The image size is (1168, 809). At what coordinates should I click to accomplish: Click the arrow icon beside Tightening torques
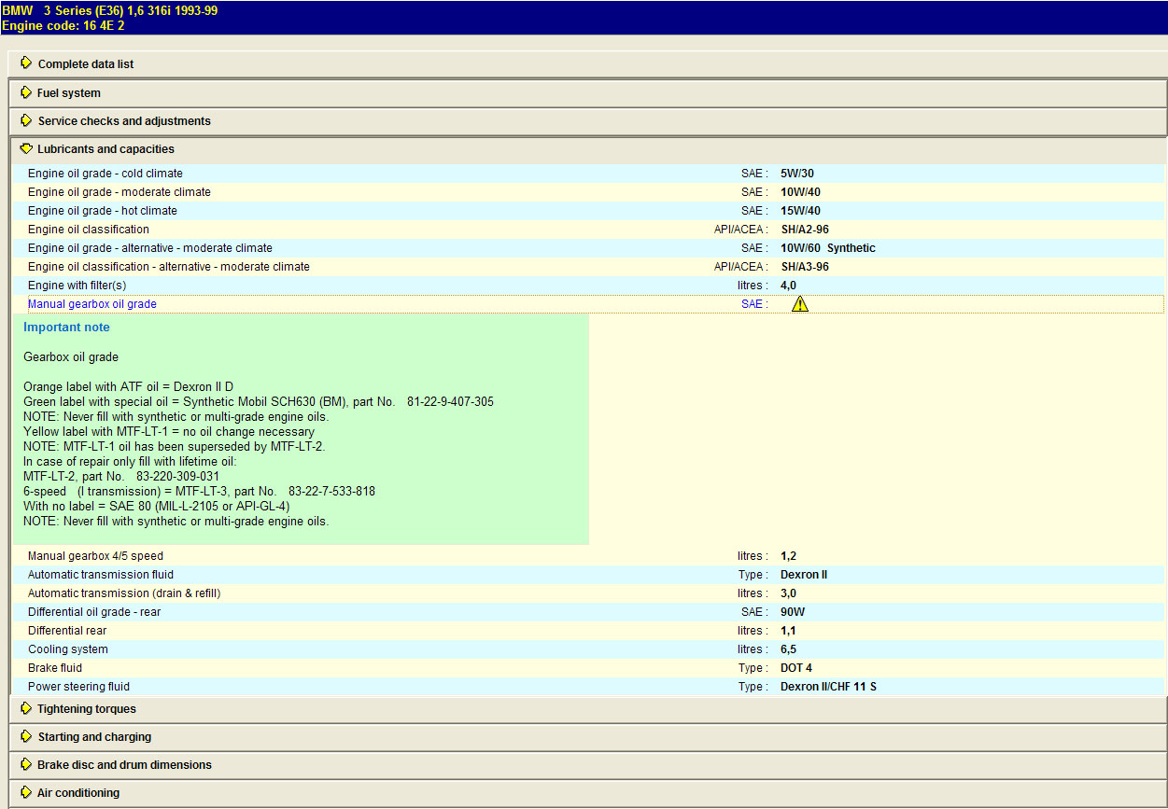coord(26,708)
